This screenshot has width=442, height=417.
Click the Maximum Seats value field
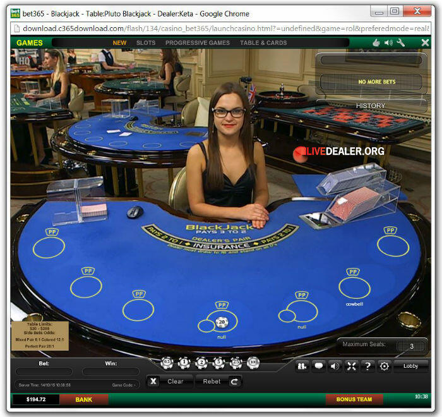411,346
